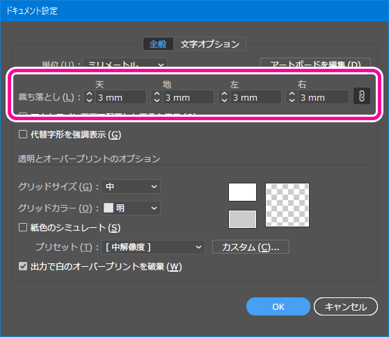Click the white grid color swatch

pos(242,192)
